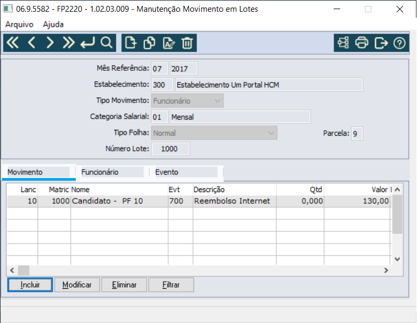Go to first record arrow icon

coord(12,43)
